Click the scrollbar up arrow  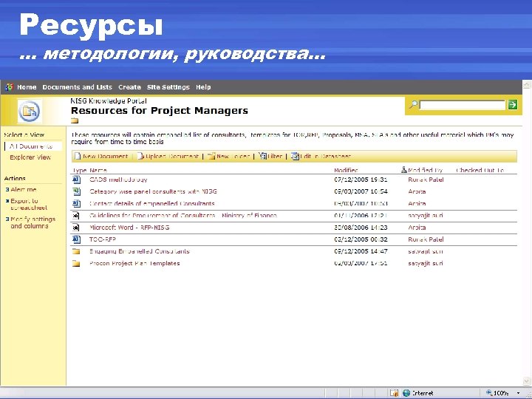point(527,84)
